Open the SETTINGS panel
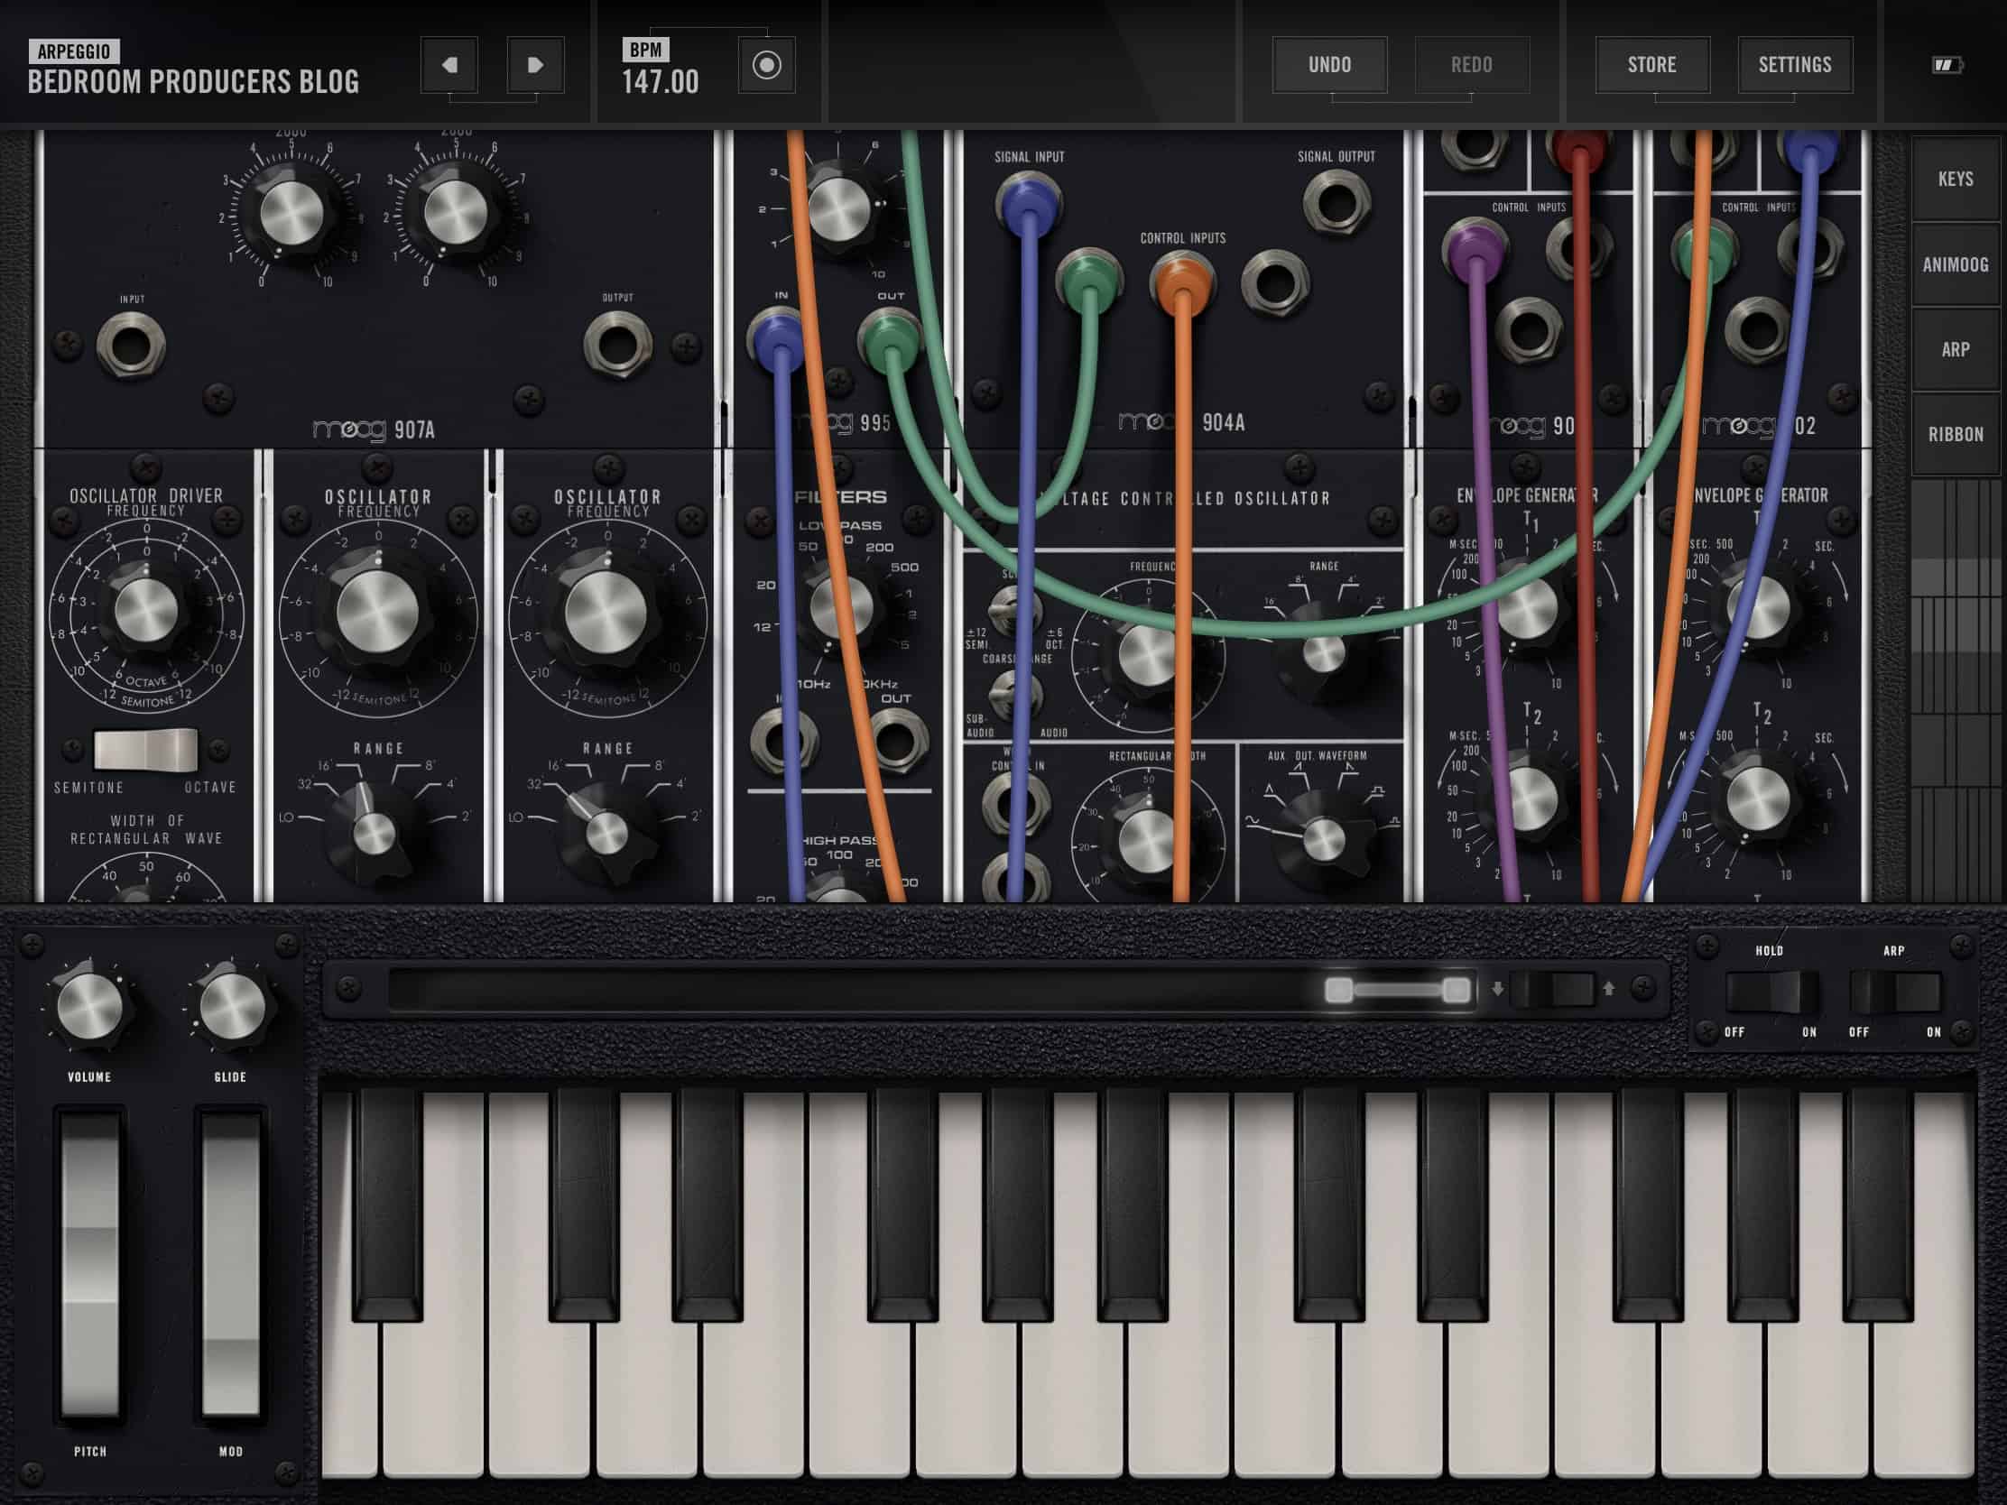 click(x=1795, y=64)
